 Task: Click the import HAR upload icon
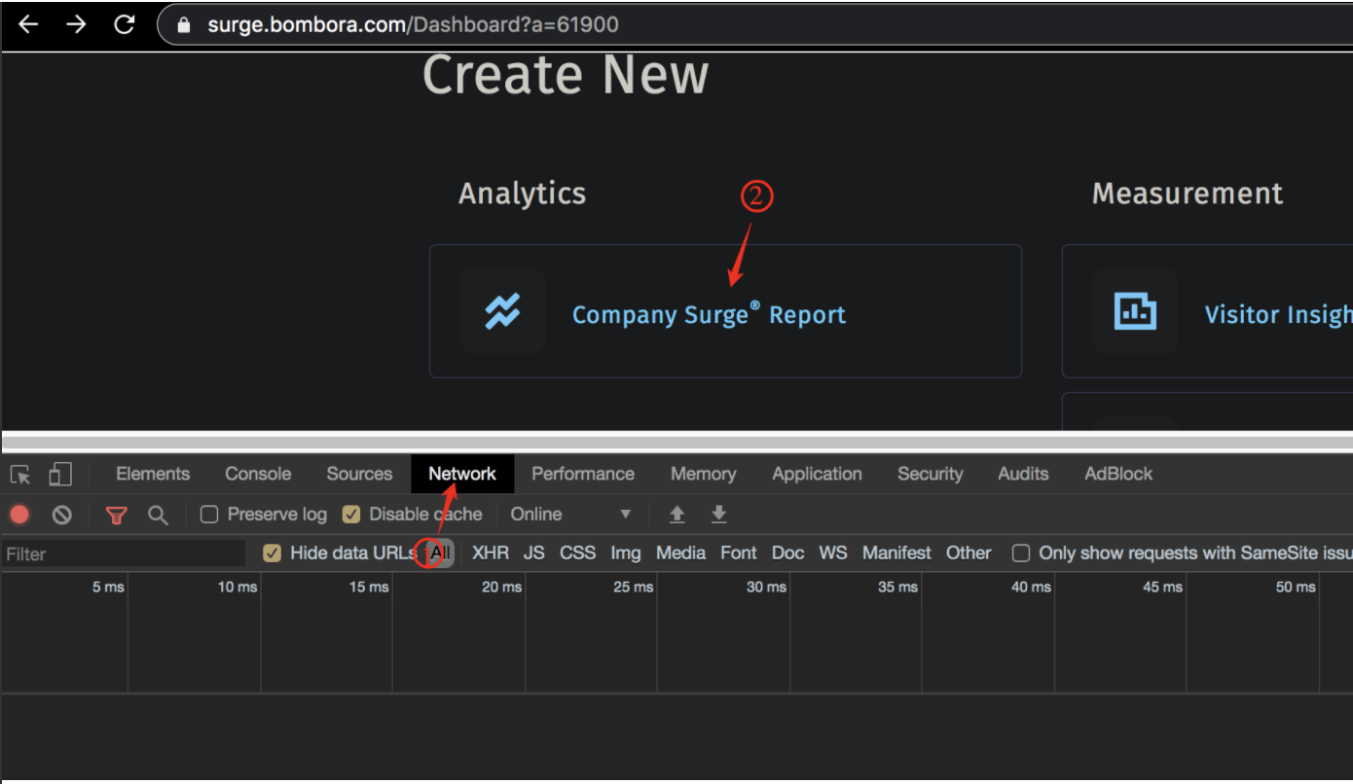pyautogui.click(x=677, y=515)
